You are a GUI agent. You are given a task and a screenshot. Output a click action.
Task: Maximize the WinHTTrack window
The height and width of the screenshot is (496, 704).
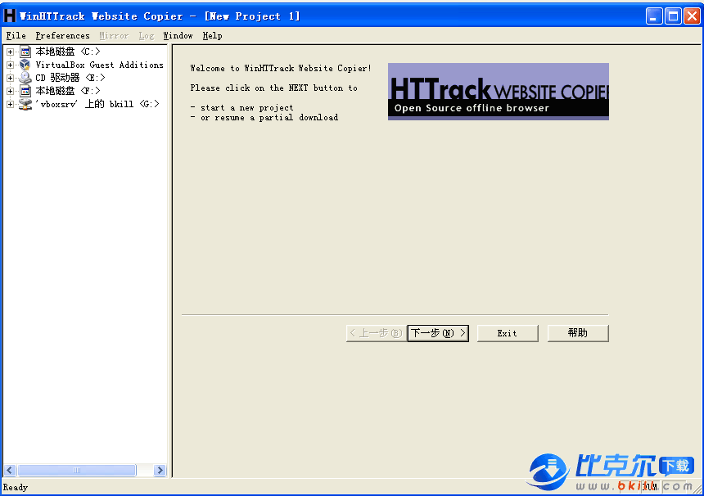click(673, 16)
